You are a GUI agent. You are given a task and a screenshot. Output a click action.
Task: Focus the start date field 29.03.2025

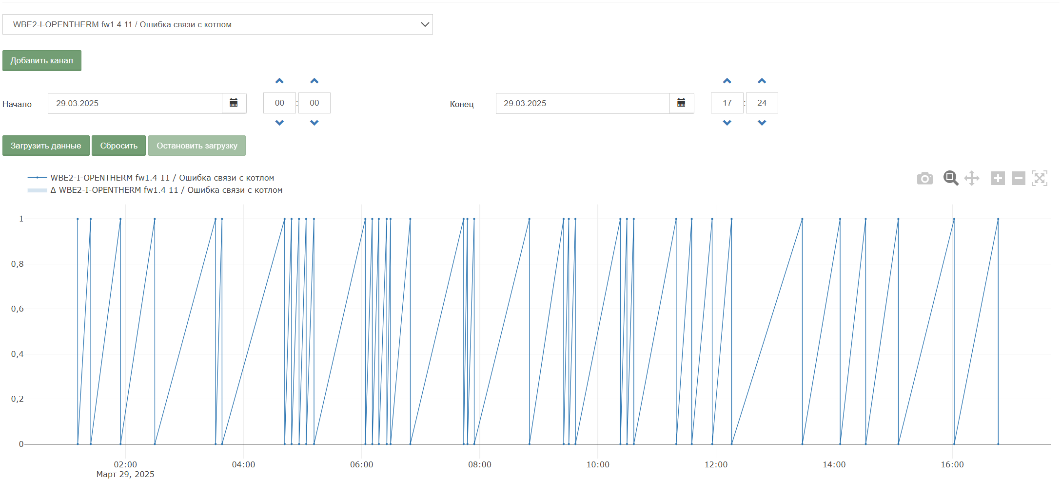(135, 103)
